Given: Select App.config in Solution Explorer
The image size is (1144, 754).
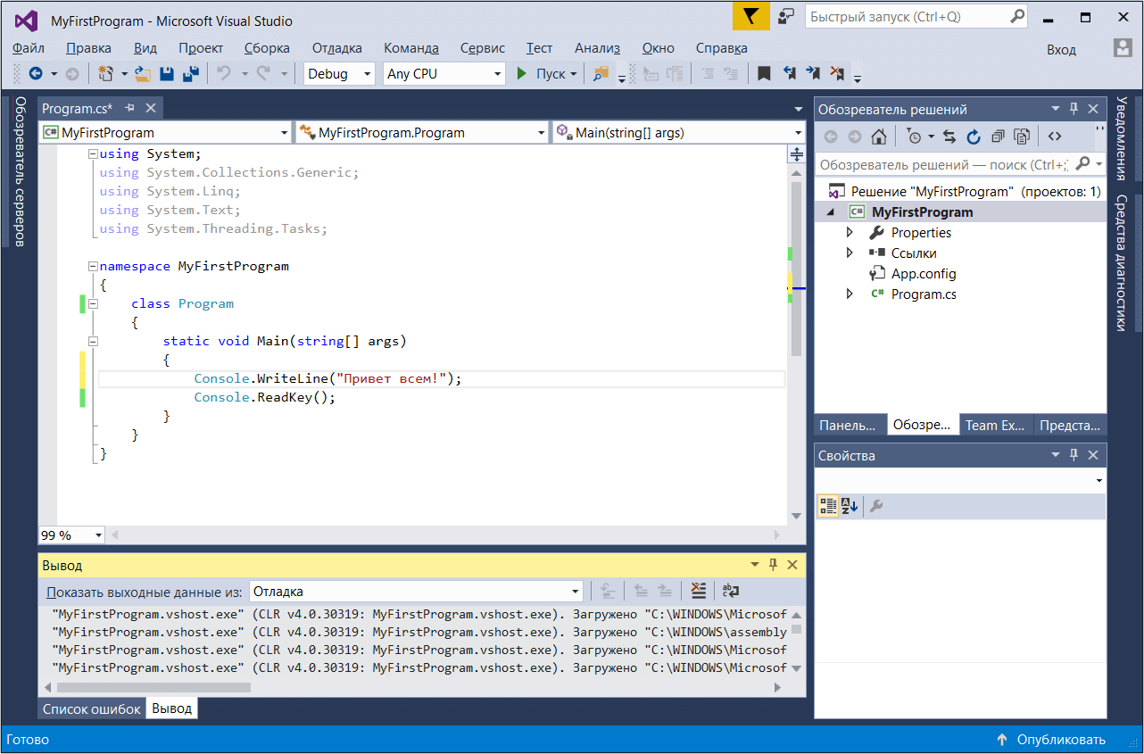Looking at the screenshot, I should point(924,273).
